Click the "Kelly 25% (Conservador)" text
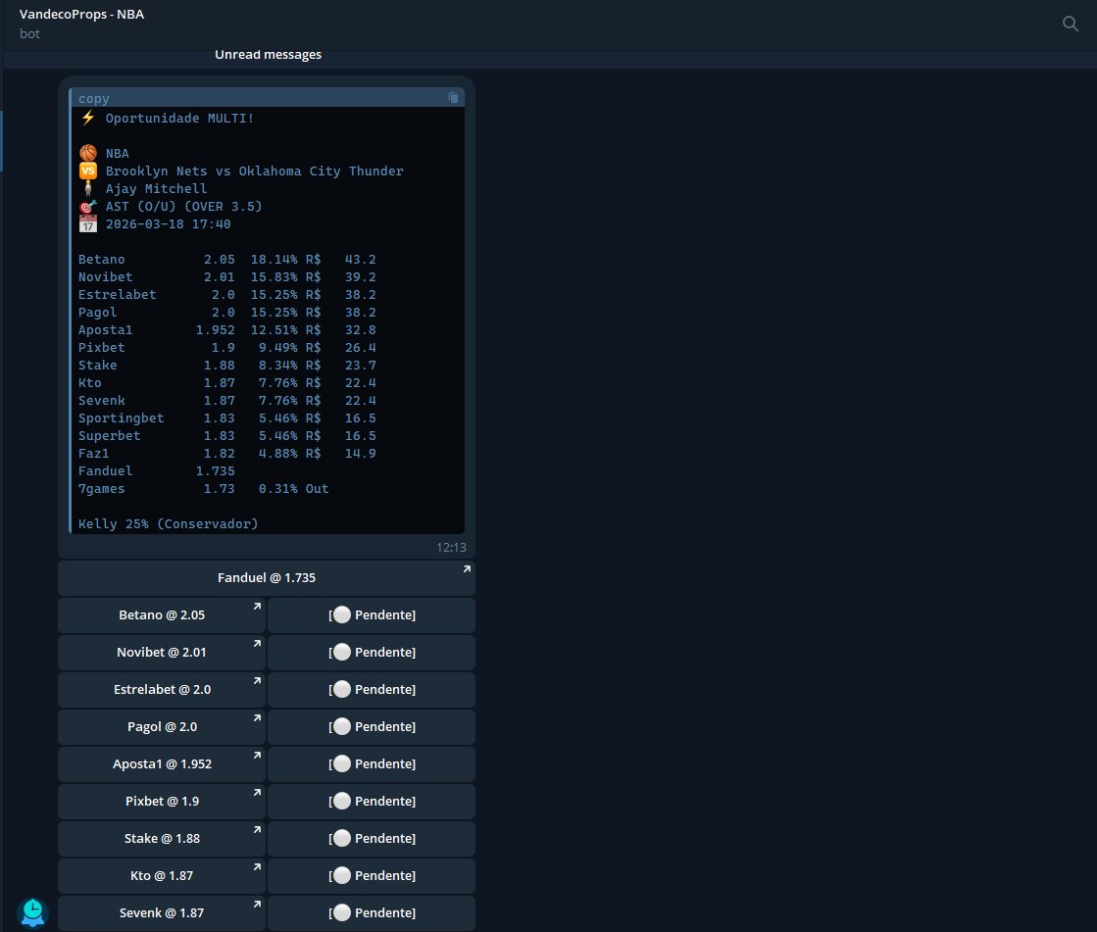The image size is (1097, 932). [x=168, y=523]
